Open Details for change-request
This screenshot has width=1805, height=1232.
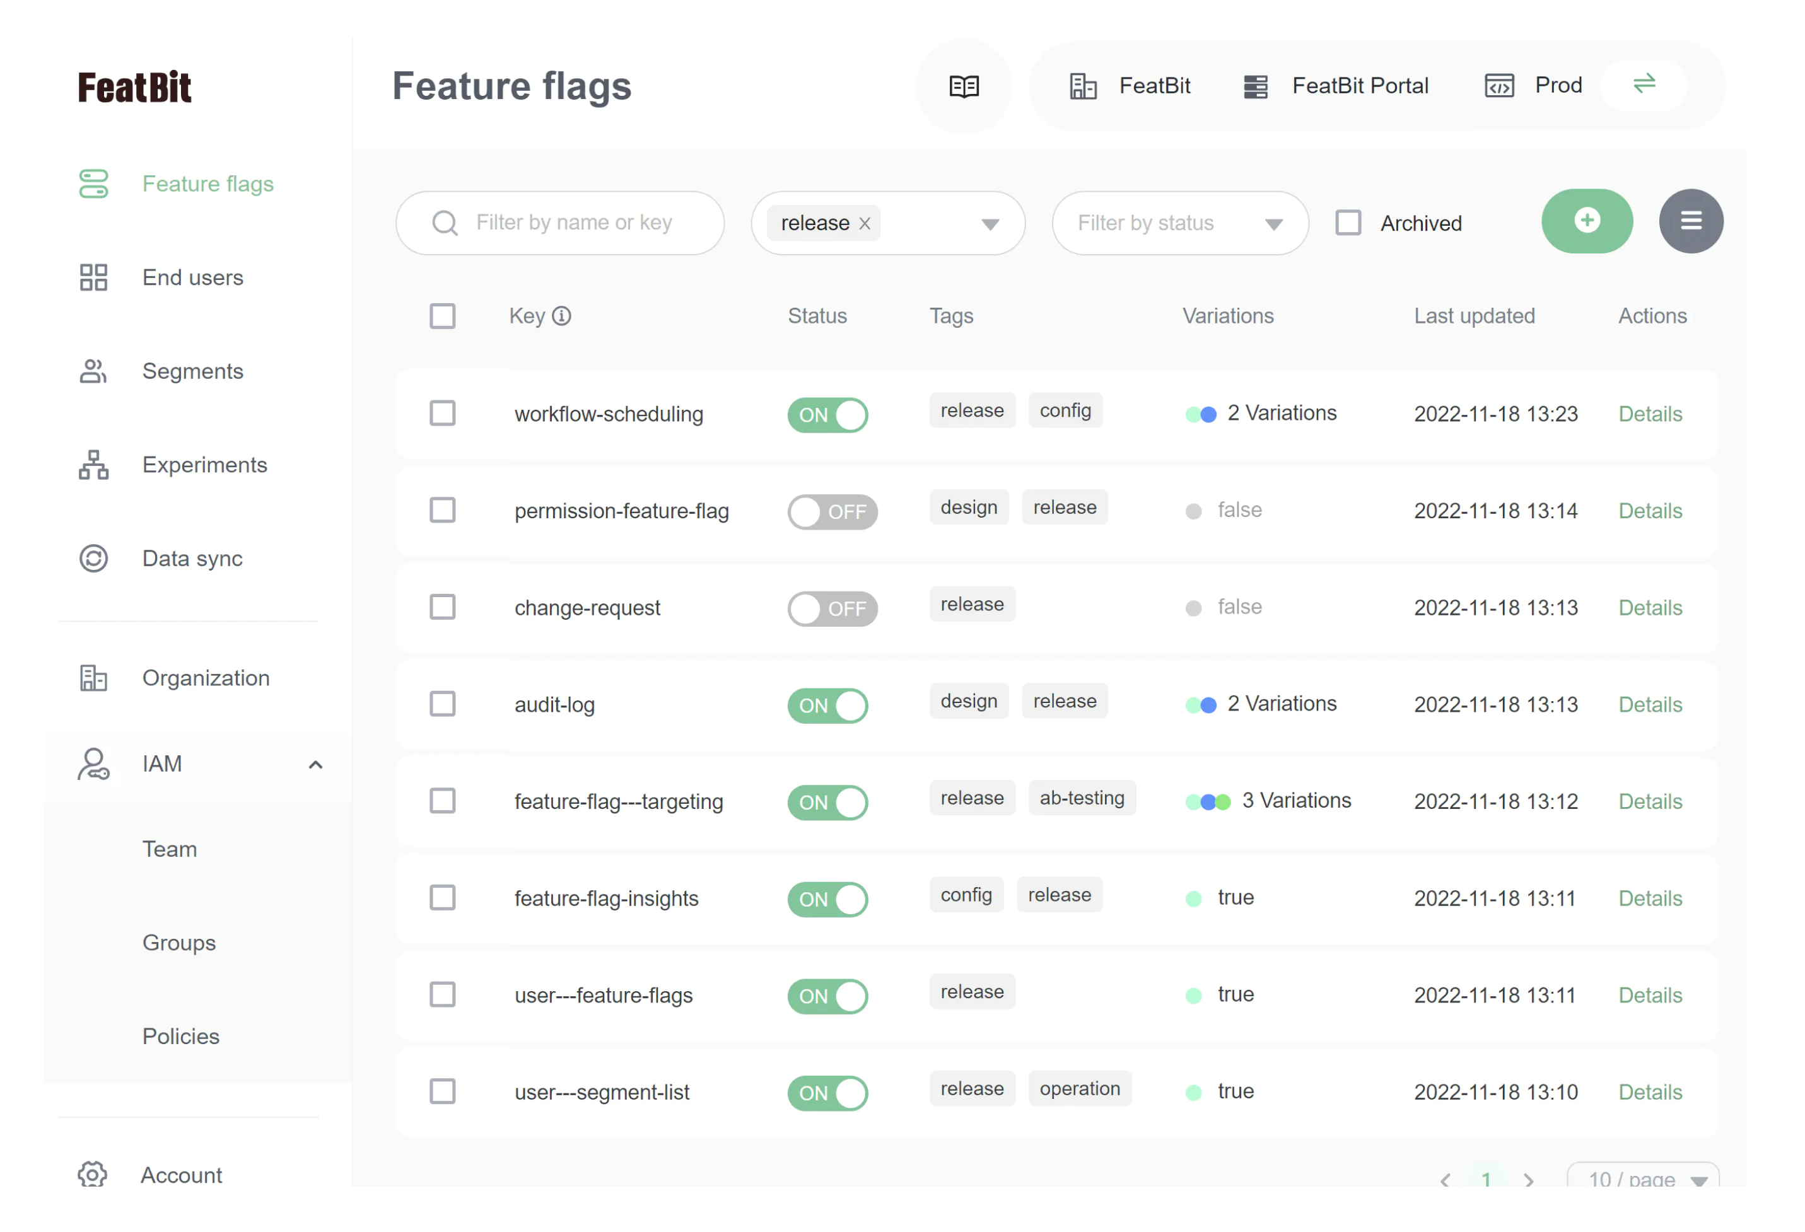[1650, 608]
